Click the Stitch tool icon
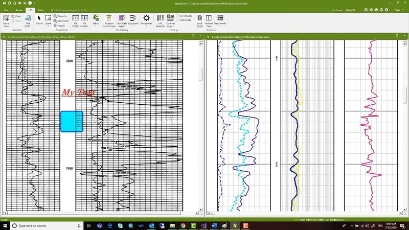 point(96,18)
